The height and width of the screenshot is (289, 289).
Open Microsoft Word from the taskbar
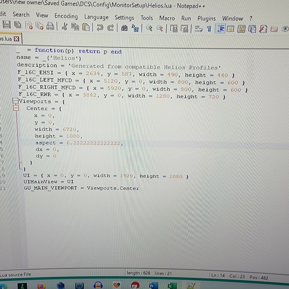153,286
